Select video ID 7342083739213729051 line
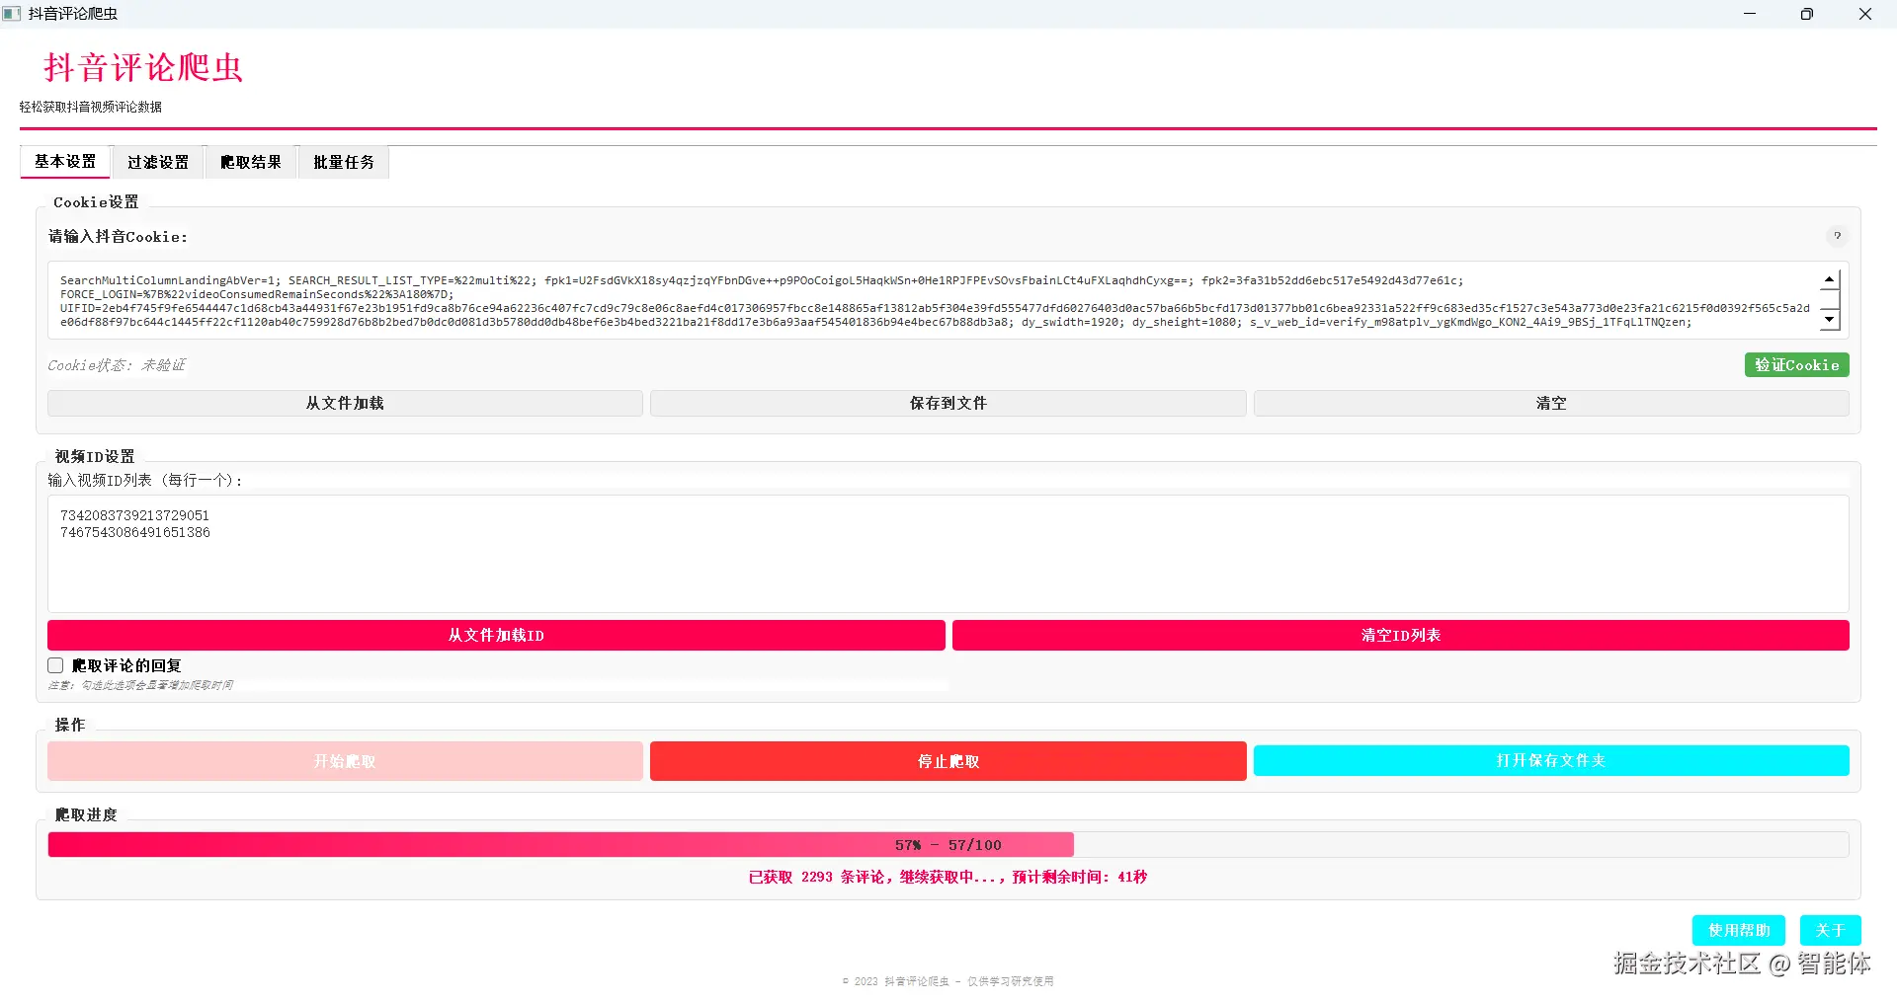 [x=134, y=515]
